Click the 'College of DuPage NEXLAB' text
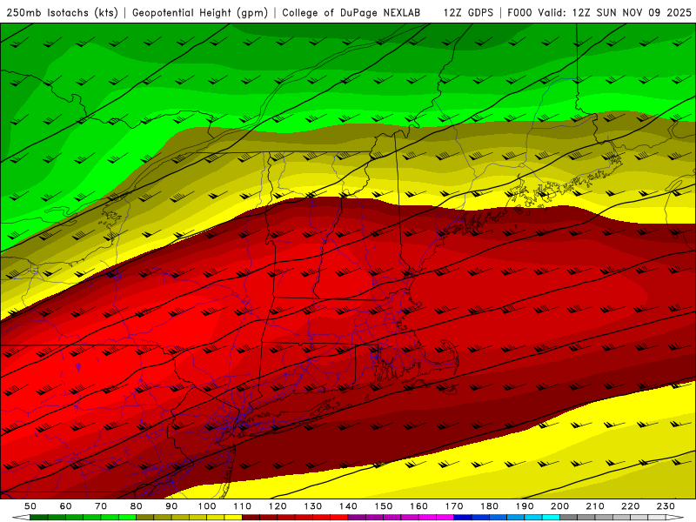Image resolution: width=696 pixels, height=522 pixels. 351,13
